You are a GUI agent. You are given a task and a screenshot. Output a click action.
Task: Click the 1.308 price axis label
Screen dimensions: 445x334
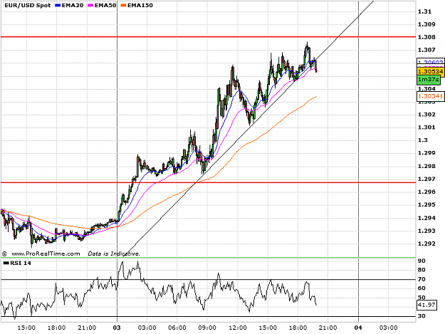tap(426, 37)
